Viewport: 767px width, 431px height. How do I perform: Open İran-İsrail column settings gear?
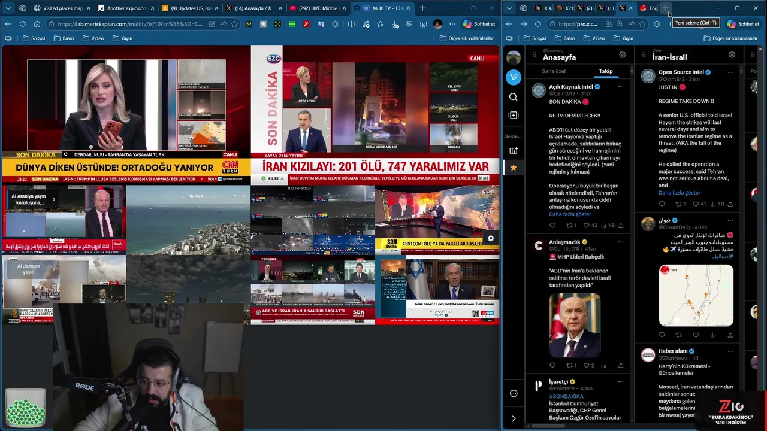pyautogui.click(x=732, y=55)
